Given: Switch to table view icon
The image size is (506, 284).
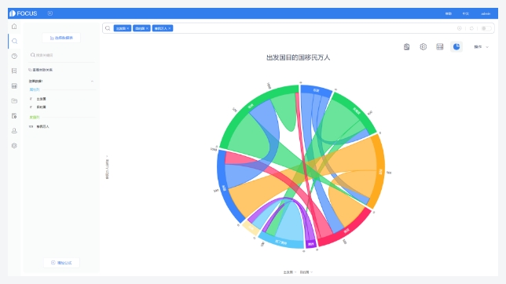Looking at the screenshot, I should [440, 47].
